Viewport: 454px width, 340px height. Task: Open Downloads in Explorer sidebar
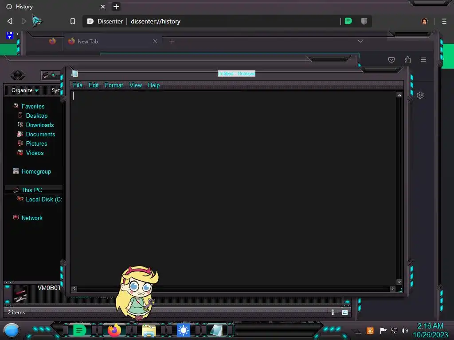coord(39,125)
